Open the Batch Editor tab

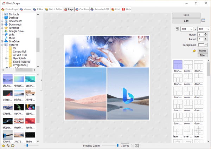[x=53, y=9]
